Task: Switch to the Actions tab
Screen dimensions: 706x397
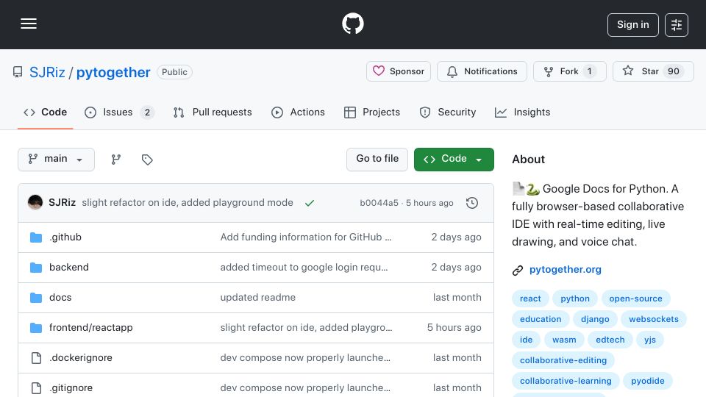Action: 298,112
